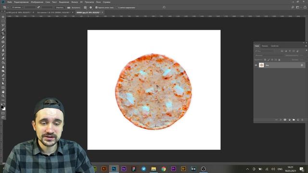Screen dimensions: 308x173
Task: Open the Layers panel options menu
Action: pos(306,46)
